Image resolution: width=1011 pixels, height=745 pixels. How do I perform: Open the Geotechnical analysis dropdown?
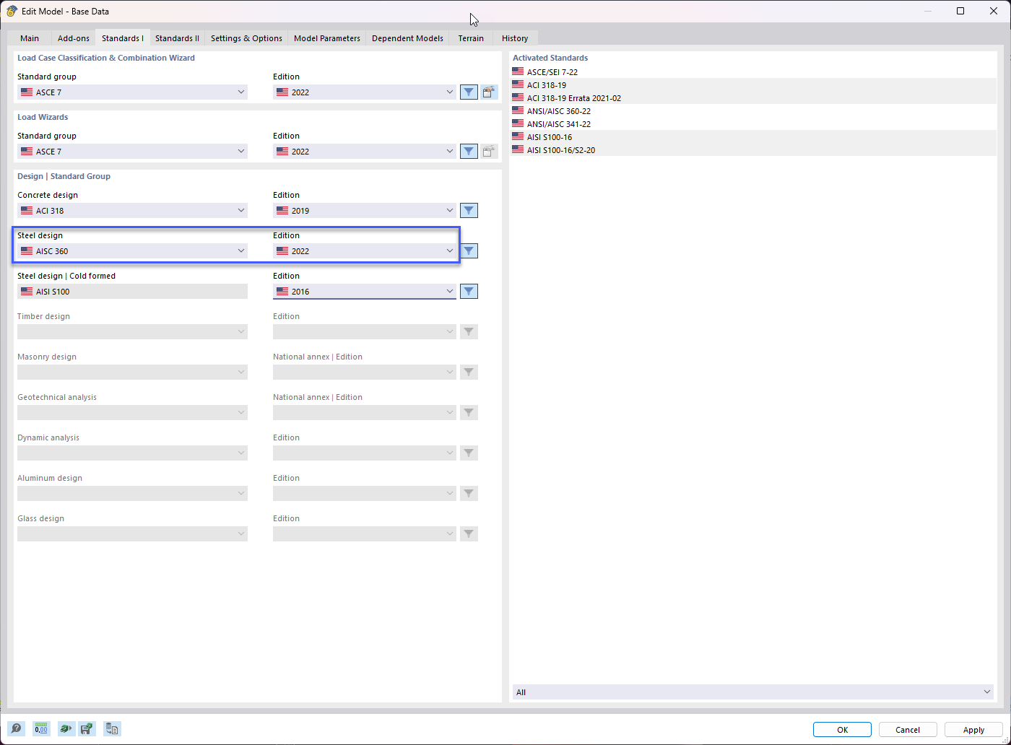pyautogui.click(x=132, y=413)
